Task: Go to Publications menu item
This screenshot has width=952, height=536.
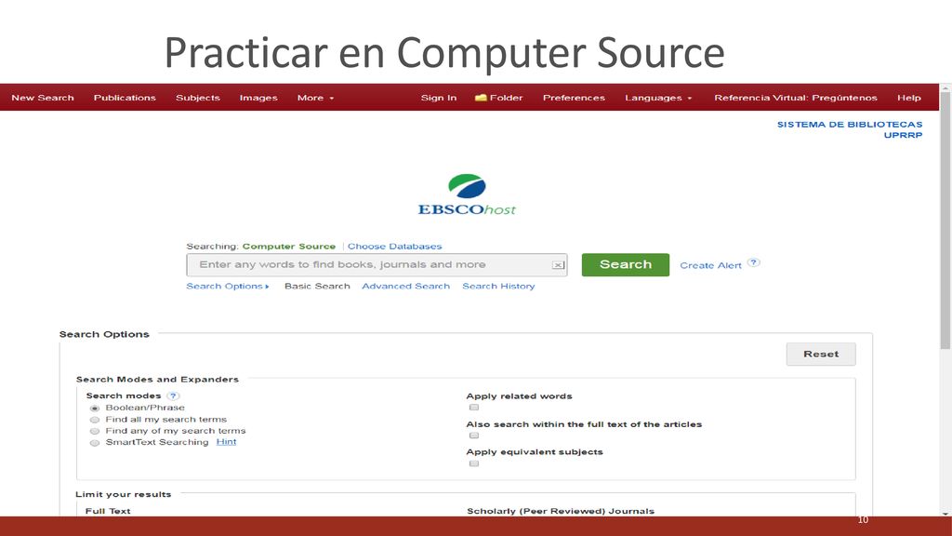Action: point(125,97)
